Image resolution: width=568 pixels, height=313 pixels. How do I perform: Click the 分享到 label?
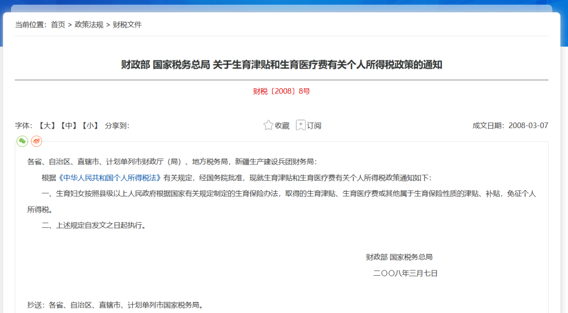pos(117,126)
